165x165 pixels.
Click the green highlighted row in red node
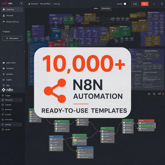point(146,126)
